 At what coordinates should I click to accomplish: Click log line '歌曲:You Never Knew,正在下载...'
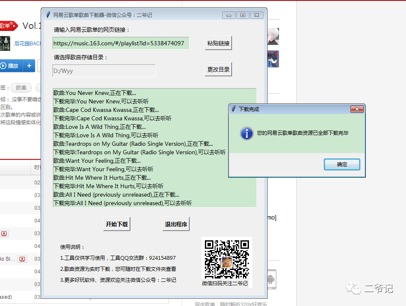[x=94, y=93]
